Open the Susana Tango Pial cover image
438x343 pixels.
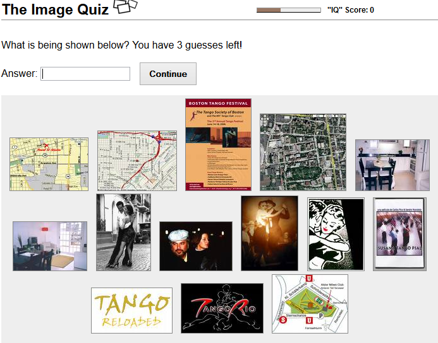pyautogui.click(x=399, y=234)
